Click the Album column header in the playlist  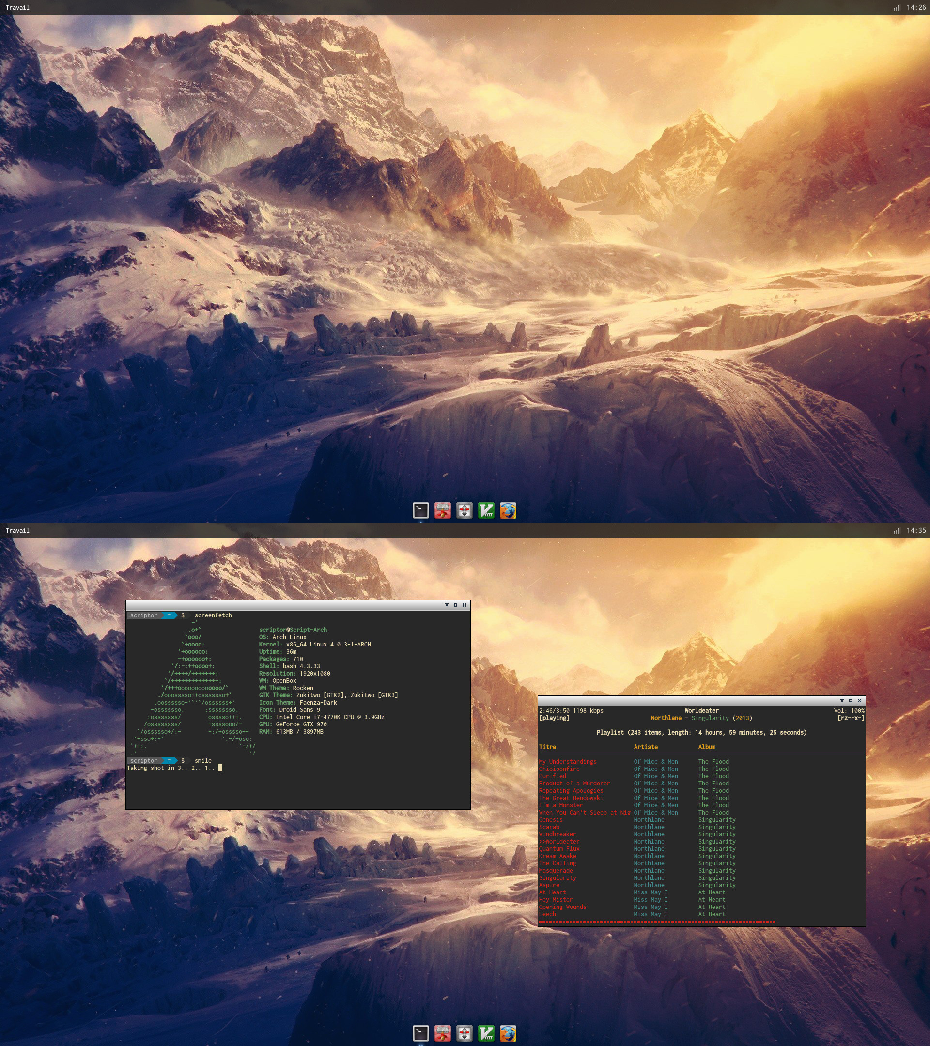pos(706,747)
